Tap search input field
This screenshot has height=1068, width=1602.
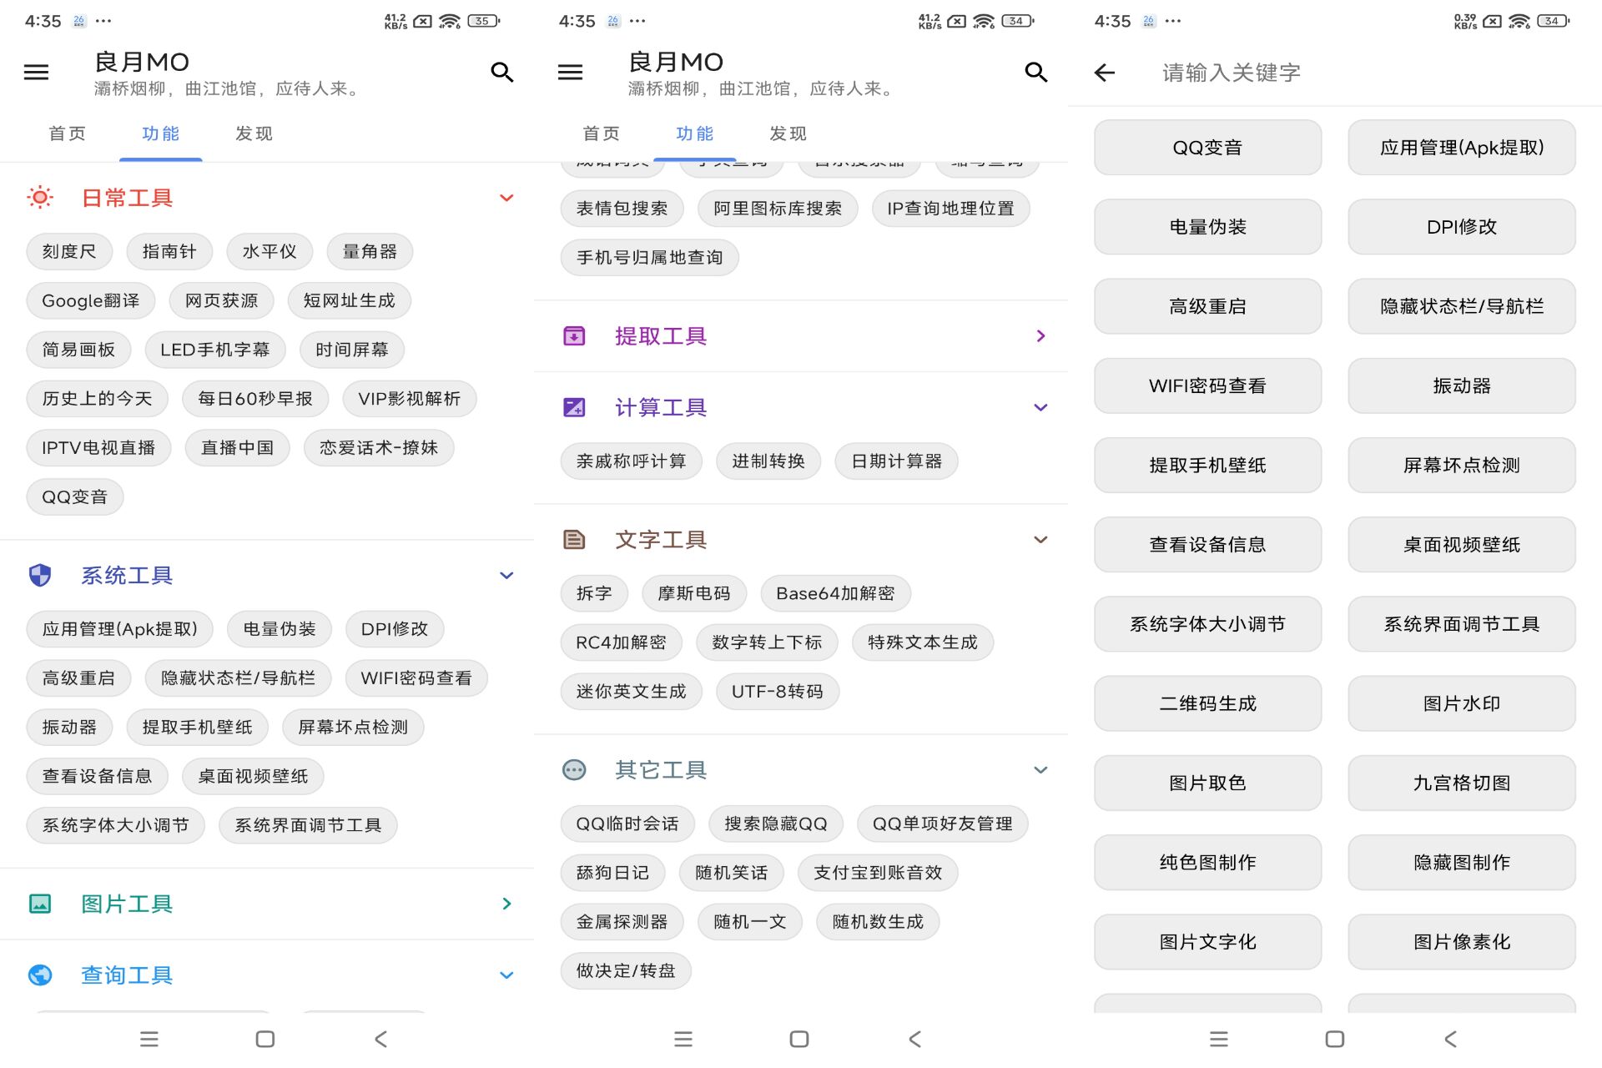tap(1334, 72)
